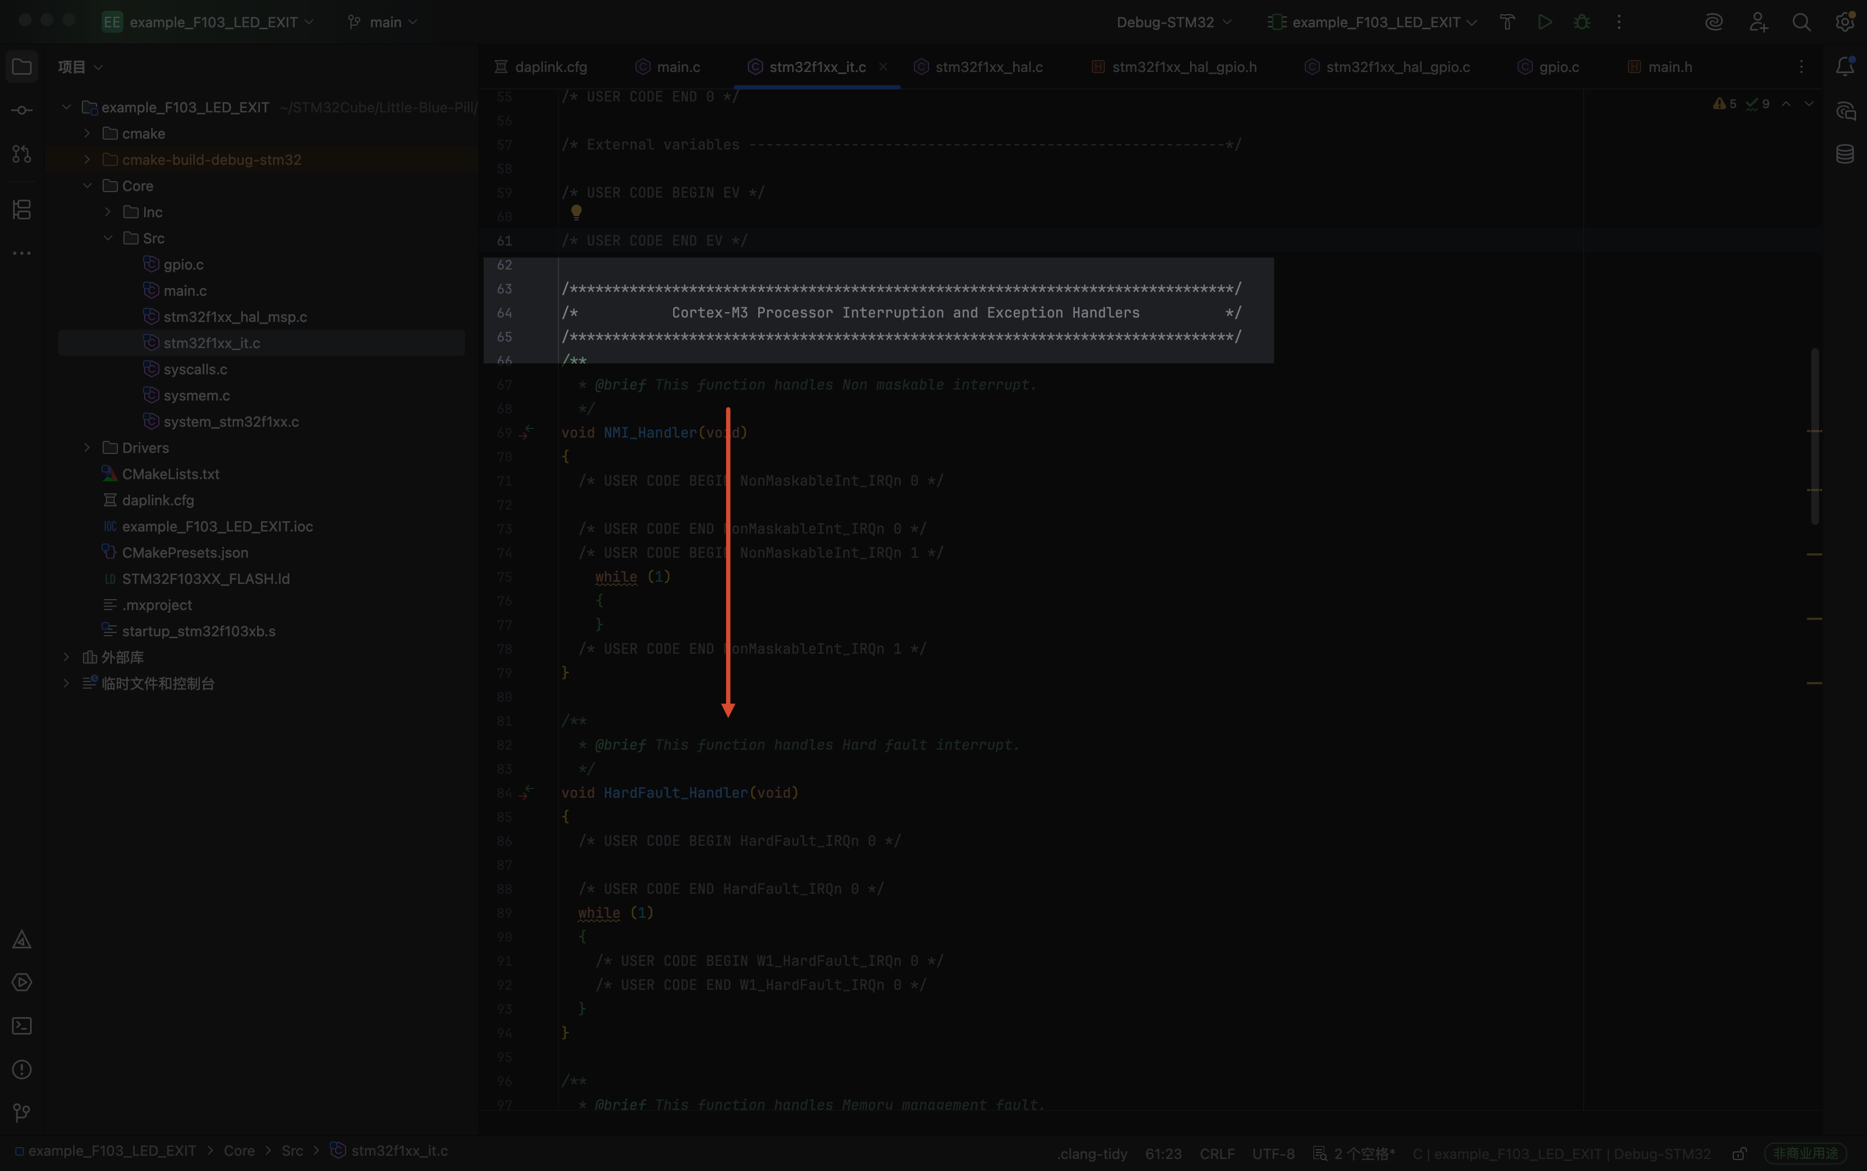Switch to the daplink.cfg tab
The image size is (1867, 1171).
click(x=541, y=67)
